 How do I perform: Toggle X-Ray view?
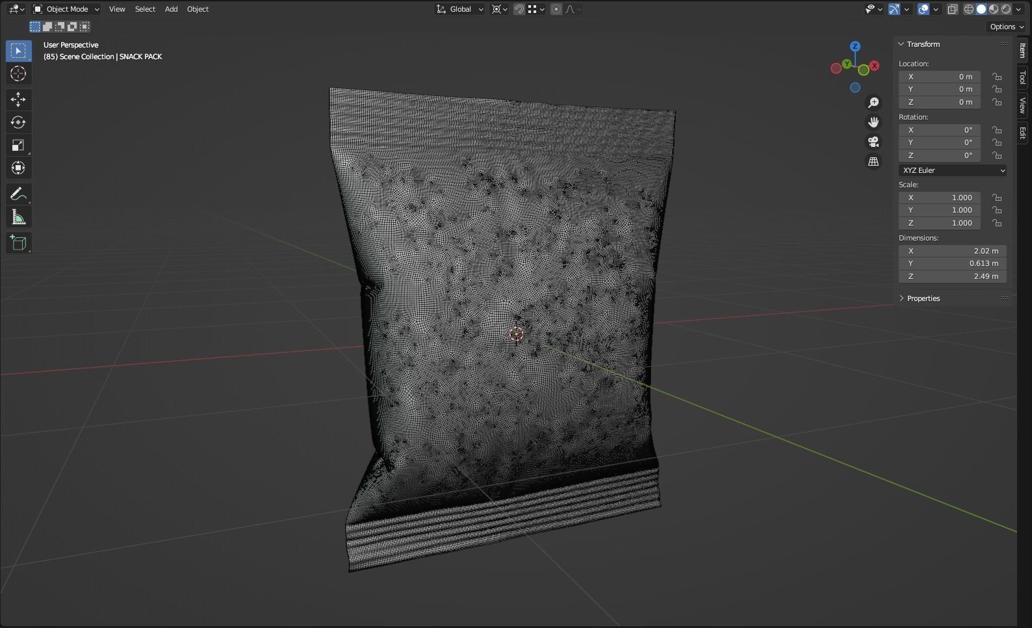[x=953, y=9]
